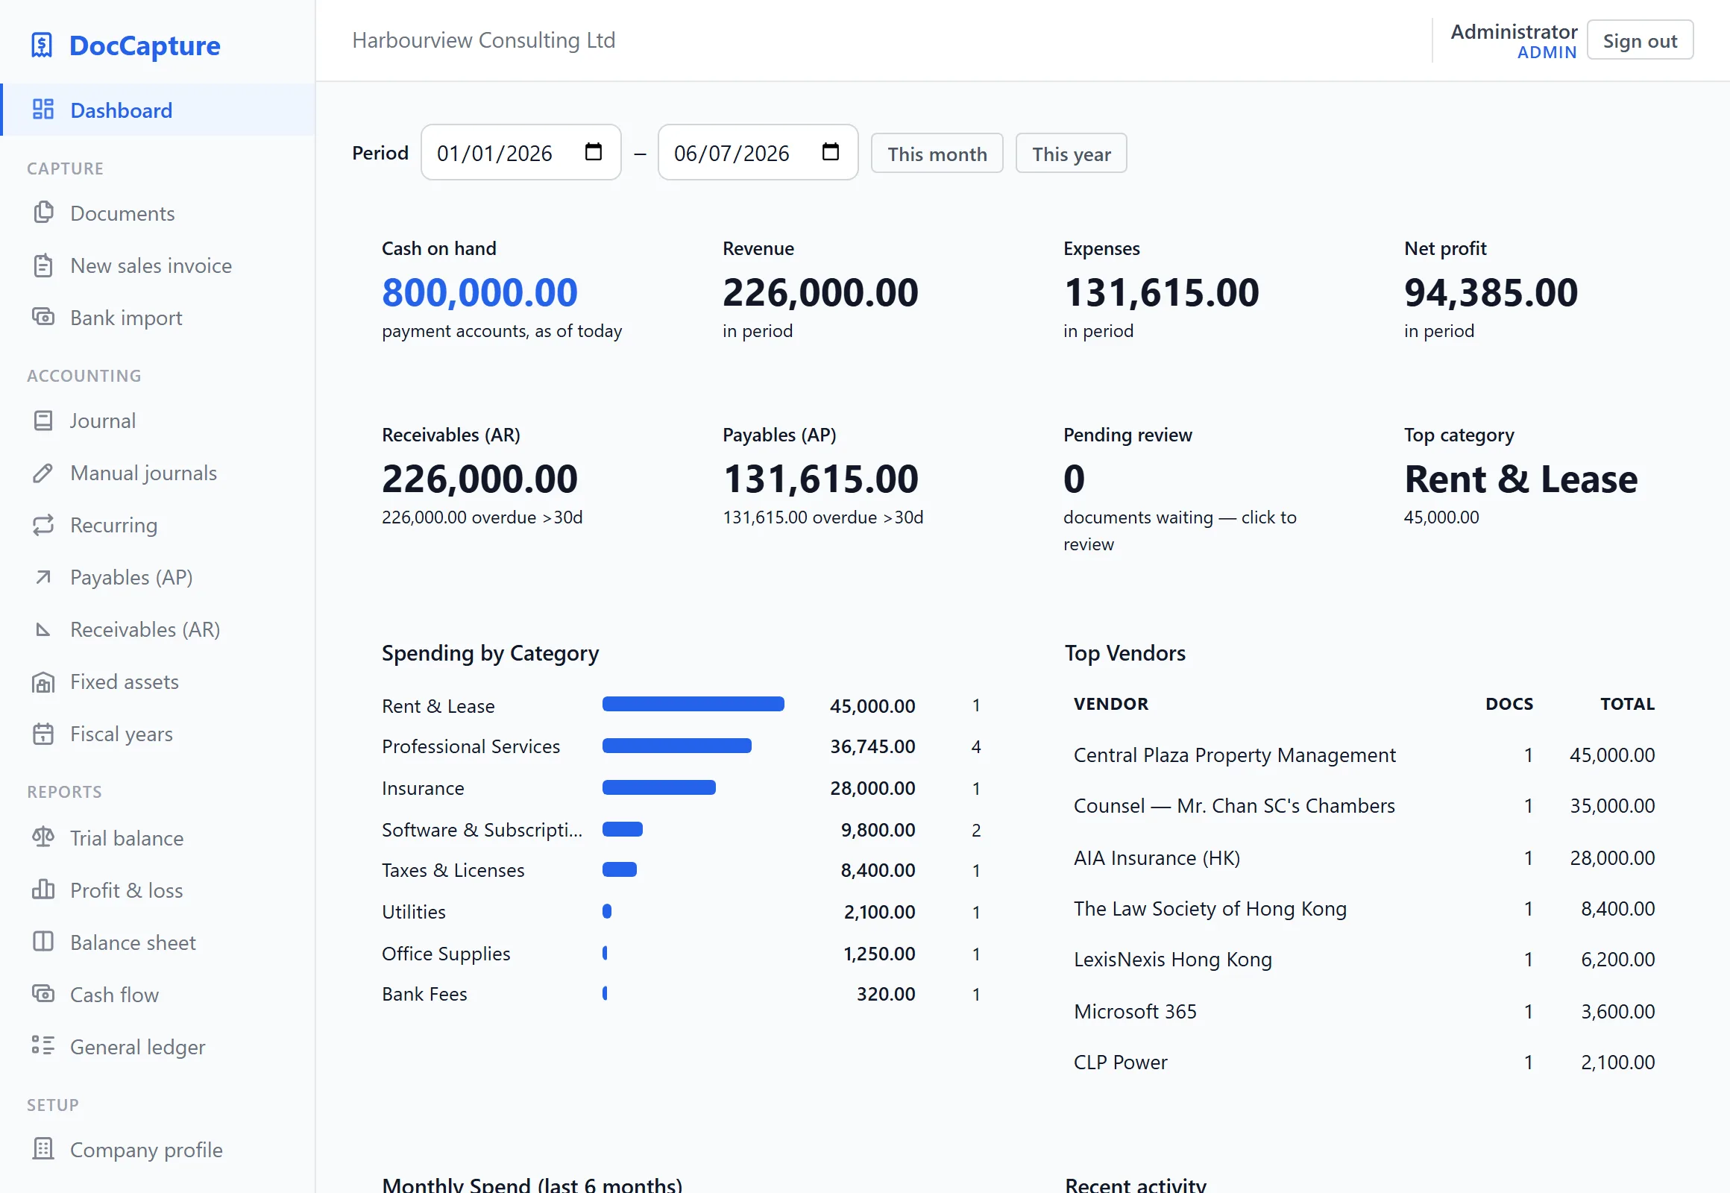Open the end date calendar picker
The height and width of the screenshot is (1193, 1730).
point(831,152)
